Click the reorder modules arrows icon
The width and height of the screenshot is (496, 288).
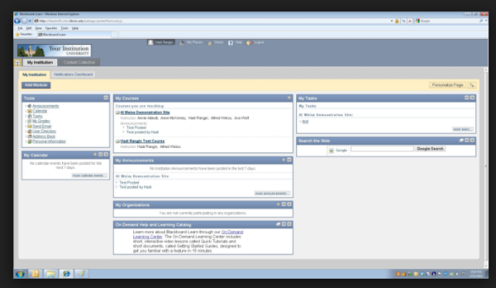[x=472, y=85]
